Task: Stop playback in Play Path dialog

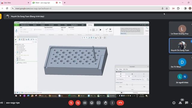Action: click(132, 74)
